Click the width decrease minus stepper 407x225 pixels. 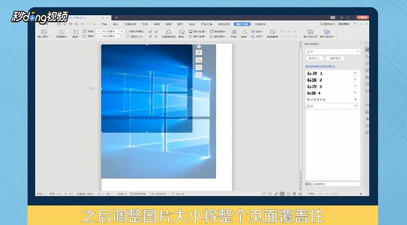point(98,37)
